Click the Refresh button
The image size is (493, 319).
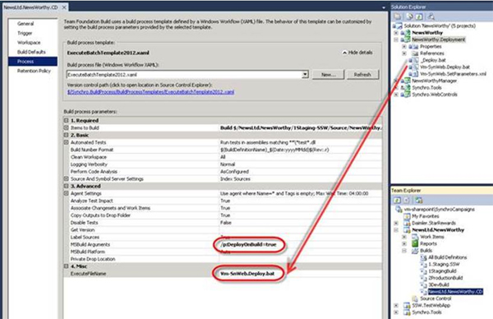point(362,75)
